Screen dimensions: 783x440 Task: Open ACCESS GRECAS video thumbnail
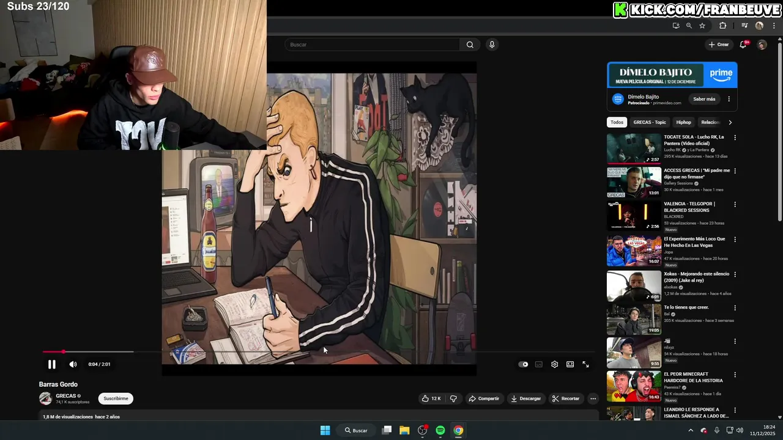pos(634,182)
